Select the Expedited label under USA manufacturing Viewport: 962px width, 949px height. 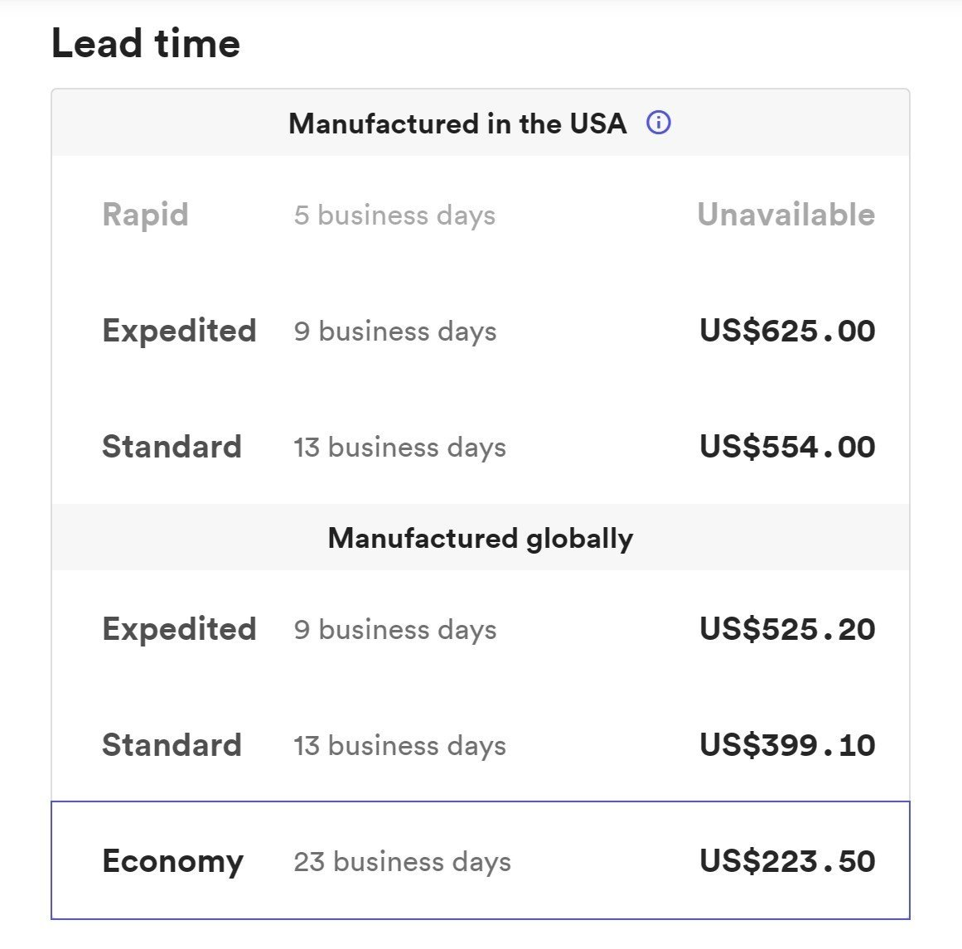click(x=179, y=331)
